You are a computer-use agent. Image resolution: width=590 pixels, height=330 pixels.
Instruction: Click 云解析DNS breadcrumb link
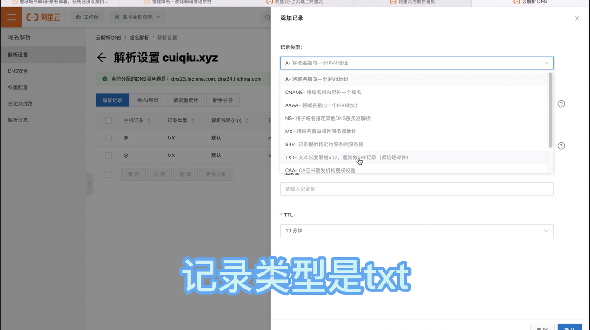tap(108, 38)
